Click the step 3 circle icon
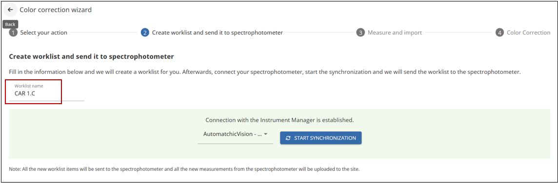Screen dimensions: 558x183 (x=360, y=33)
